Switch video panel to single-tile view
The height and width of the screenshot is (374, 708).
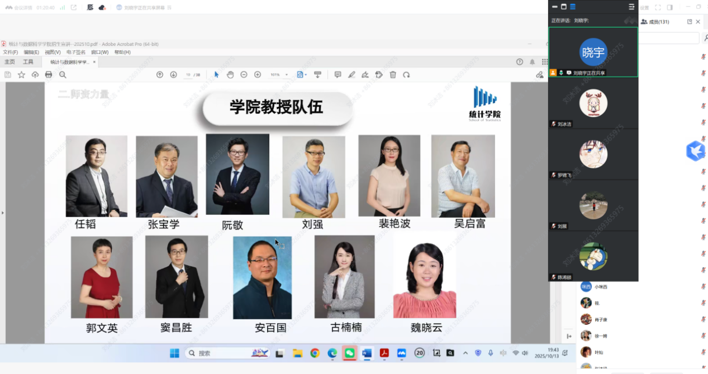click(x=563, y=7)
